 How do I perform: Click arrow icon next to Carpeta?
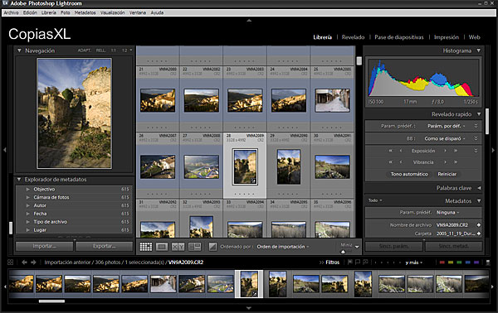(x=478, y=234)
